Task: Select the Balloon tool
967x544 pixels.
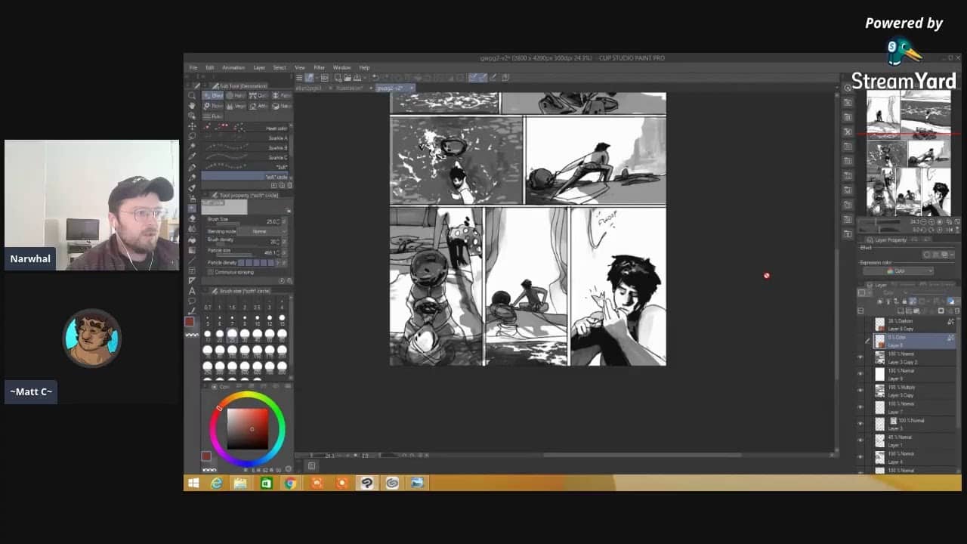Action: click(x=192, y=301)
